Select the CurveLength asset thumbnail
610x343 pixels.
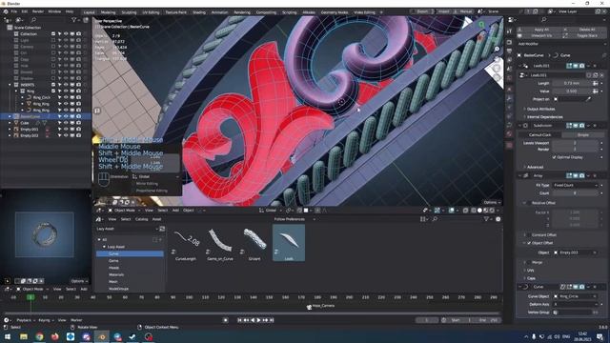[x=186, y=244]
